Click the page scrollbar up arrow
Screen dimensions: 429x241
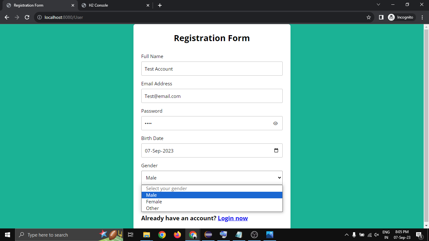coord(426,27)
